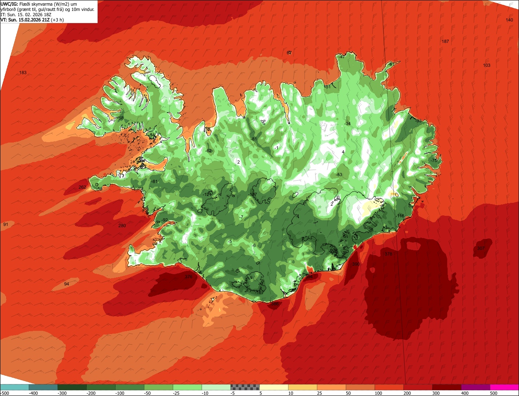
Task: Click the '-54' value in the Westfjords area
Action: click(152, 135)
